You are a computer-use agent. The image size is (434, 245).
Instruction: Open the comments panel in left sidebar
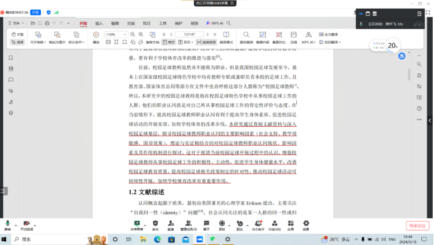tap(11, 80)
